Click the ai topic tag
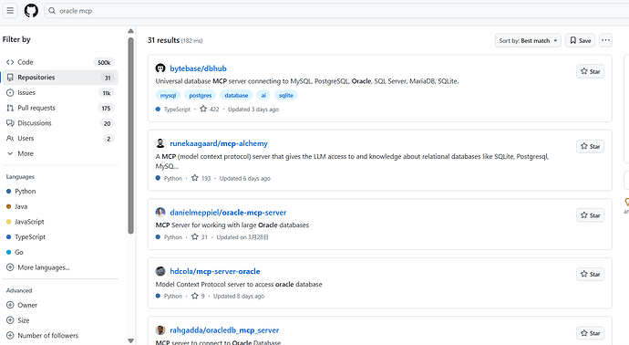 tap(263, 96)
